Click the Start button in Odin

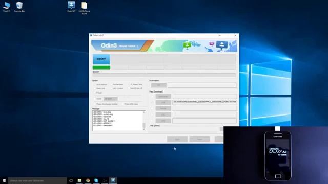click(177, 139)
